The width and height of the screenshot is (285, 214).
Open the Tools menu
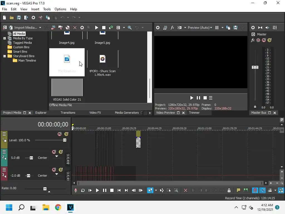coord(47,9)
